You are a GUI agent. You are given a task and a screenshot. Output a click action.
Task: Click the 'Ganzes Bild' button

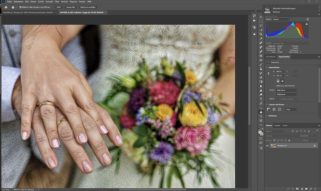coord(71,7)
